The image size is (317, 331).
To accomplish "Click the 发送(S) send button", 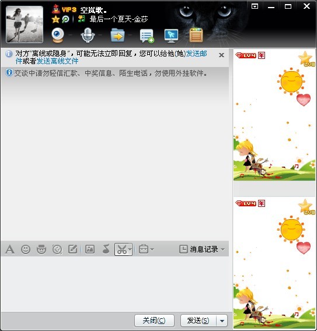I will [x=198, y=321].
